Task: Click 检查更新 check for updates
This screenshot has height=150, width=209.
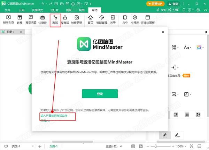Action: (x=77, y=19)
